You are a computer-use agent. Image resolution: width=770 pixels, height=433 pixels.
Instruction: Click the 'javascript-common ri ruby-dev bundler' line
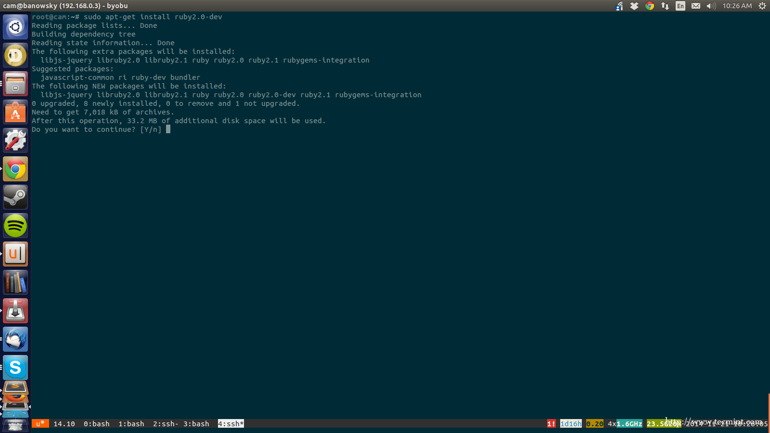(x=120, y=77)
